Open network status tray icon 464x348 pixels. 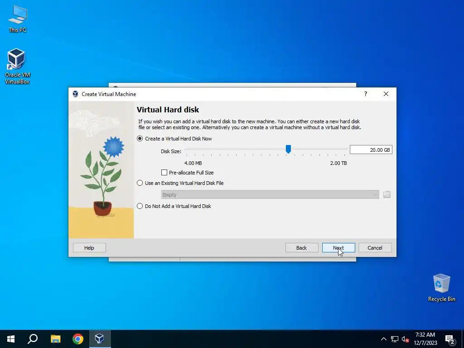[x=395, y=339]
